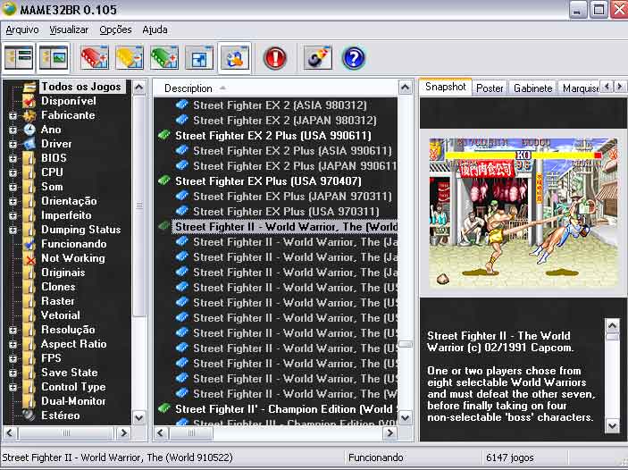Click game list horizontal scrollbar thumb
Image resolution: width=628 pixels, height=470 pixels.
click(191, 433)
